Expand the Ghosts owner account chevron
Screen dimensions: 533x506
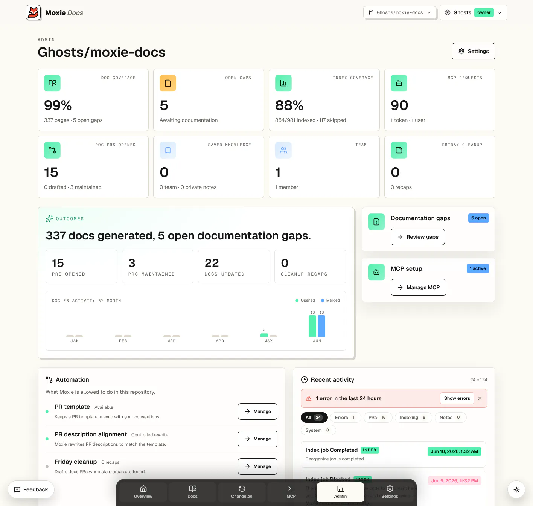500,12
